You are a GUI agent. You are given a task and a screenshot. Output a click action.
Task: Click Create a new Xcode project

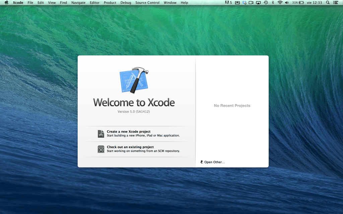[x=129, y=131]
